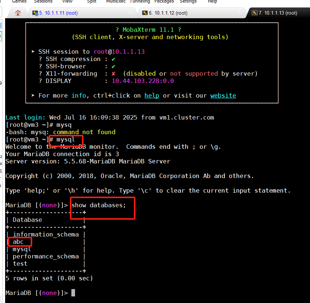310x303 pixels.
Task: Click the typed 'mysql' command
Action: [66, 140]
